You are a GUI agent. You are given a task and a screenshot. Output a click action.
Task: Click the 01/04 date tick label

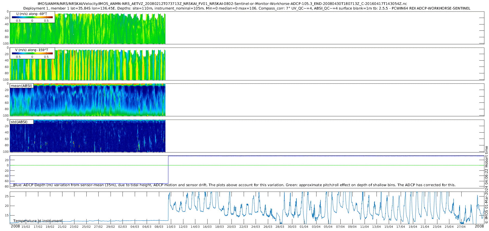304,227
